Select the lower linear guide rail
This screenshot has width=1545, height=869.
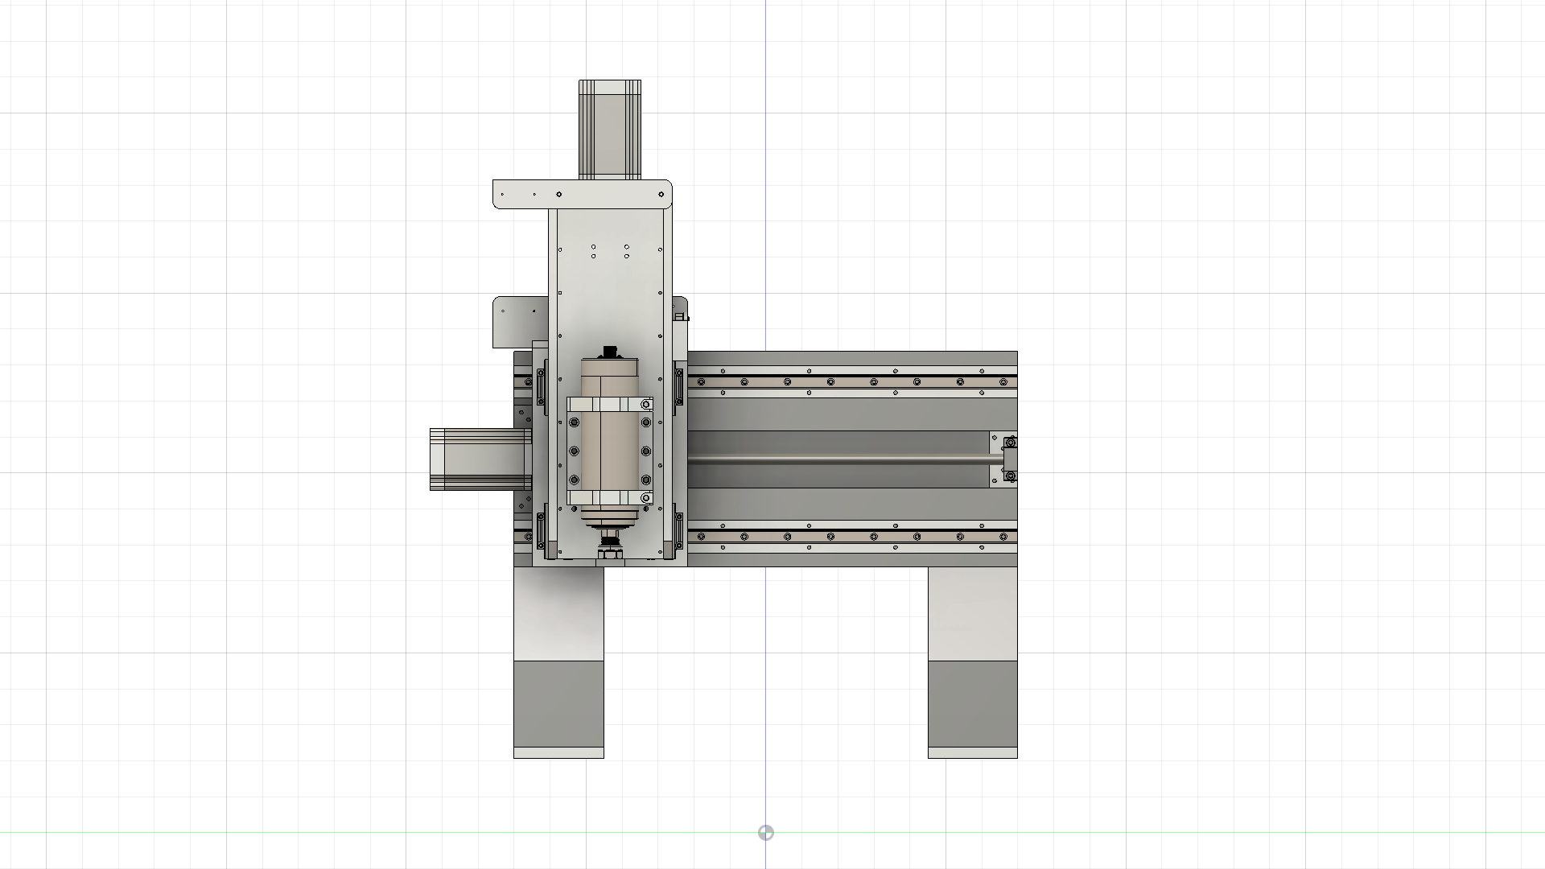(x=853, y=537)
